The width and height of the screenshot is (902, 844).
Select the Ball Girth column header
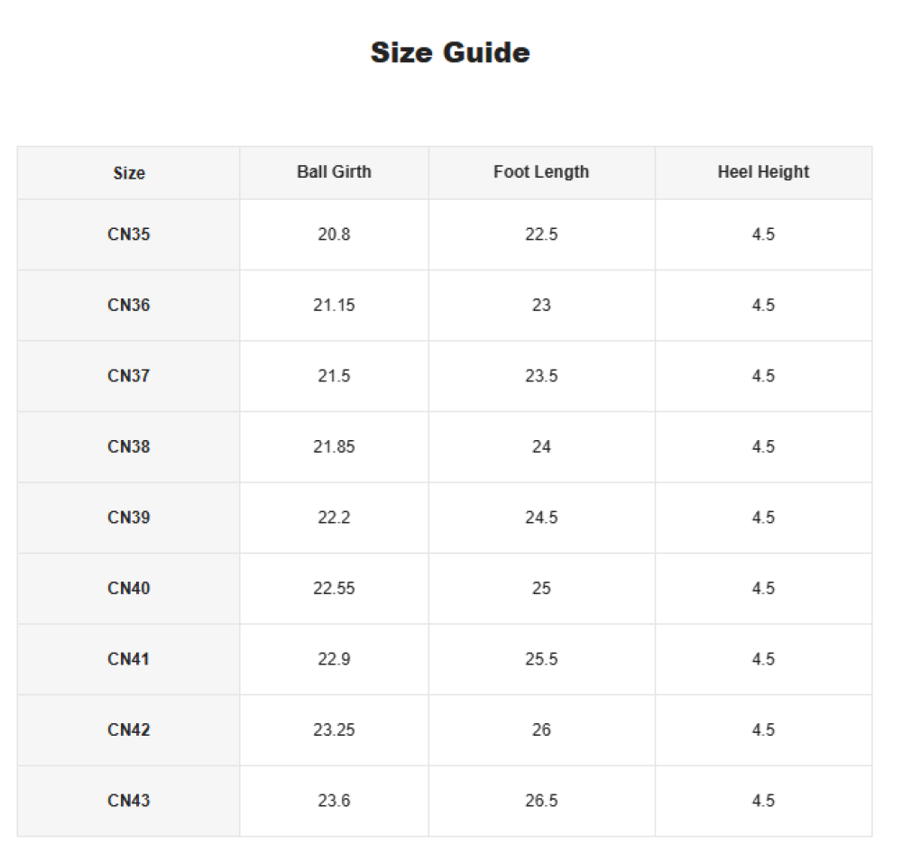point(335,172)
